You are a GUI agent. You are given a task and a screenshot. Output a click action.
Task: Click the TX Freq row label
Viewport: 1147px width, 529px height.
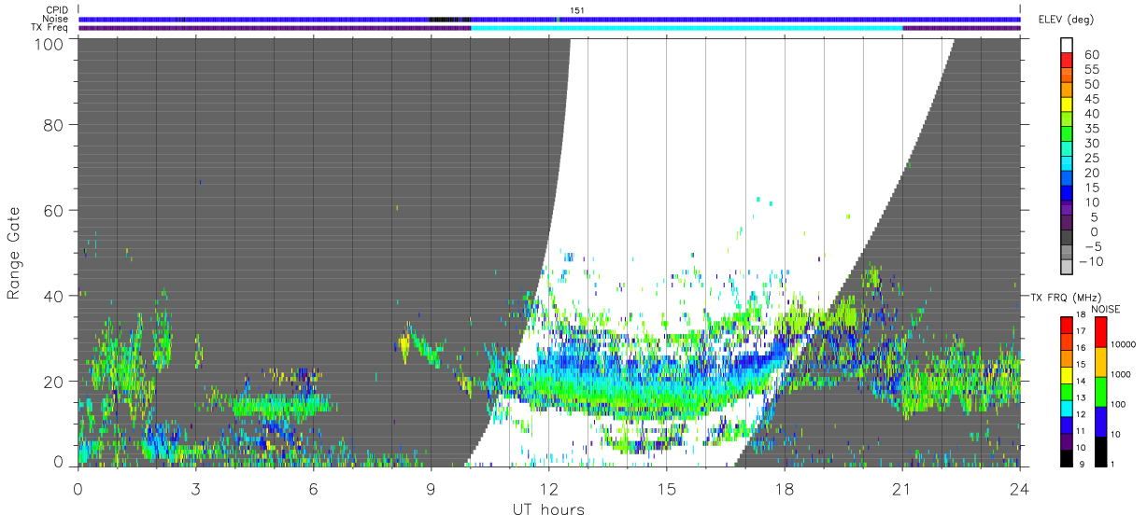[50, 28]
